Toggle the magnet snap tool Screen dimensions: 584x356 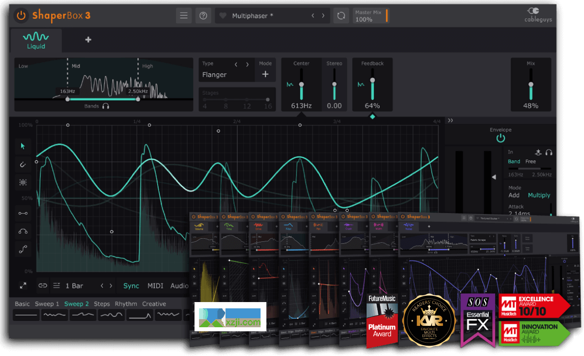click(23, 165)
